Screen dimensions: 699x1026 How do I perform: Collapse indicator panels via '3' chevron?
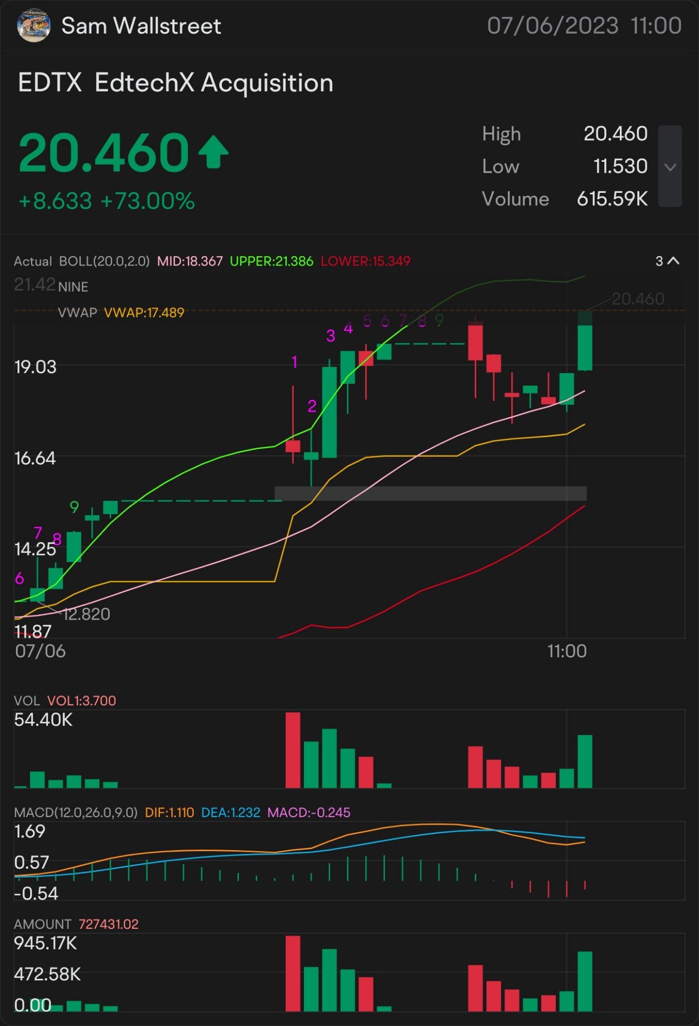click(667, 261)
